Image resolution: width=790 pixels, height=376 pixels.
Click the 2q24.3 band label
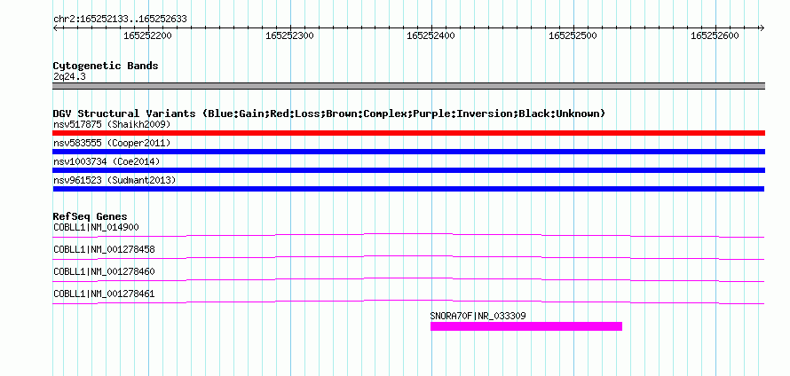pyautogui.click(x=69, y=76)
